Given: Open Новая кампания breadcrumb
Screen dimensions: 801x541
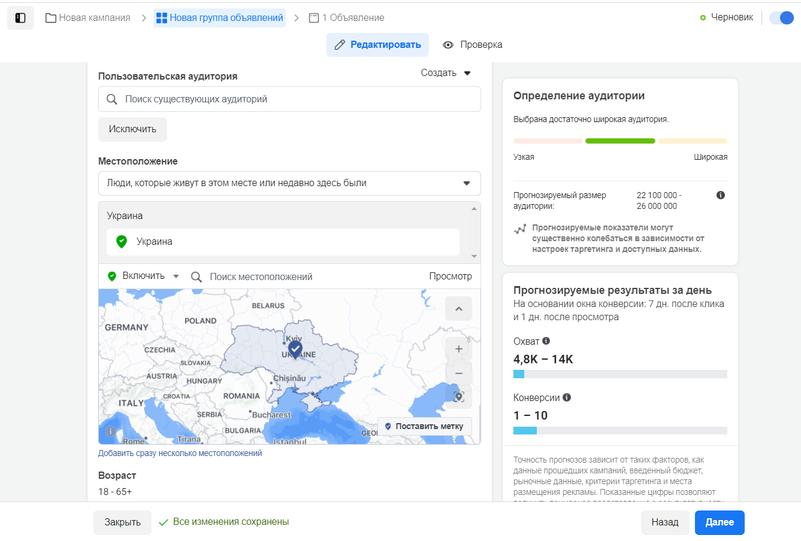Looking at the screenshot, I should (x=88, y=18).
